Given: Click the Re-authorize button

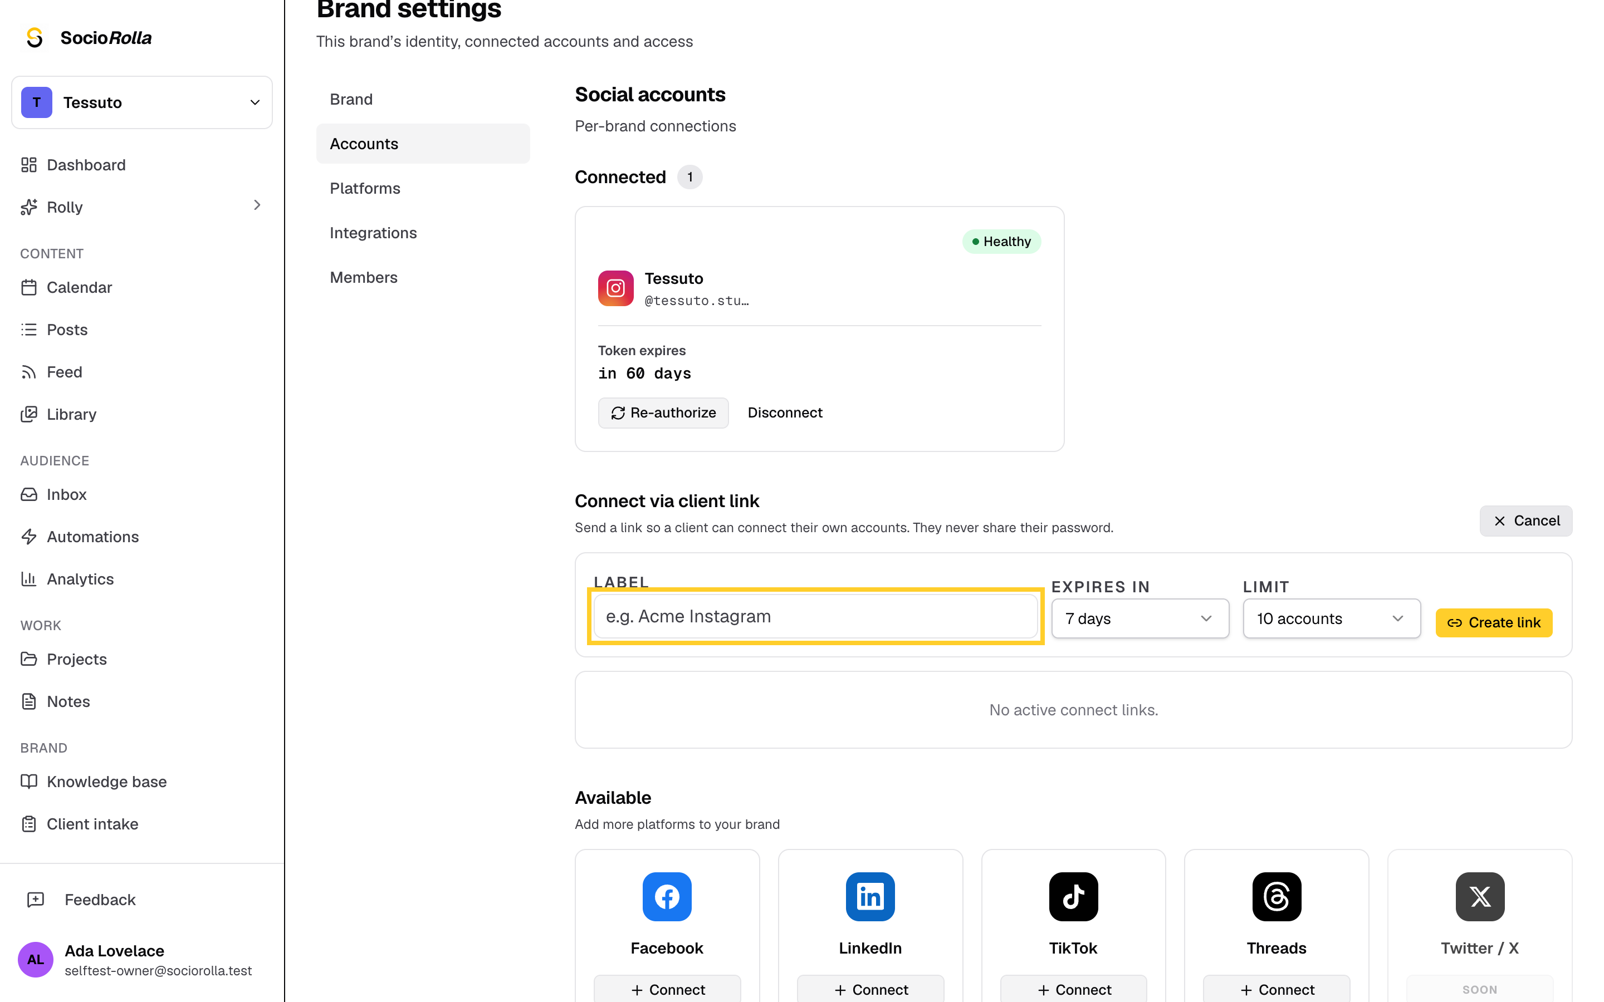Looking at the screenshot, I should [x=663, y=413].
